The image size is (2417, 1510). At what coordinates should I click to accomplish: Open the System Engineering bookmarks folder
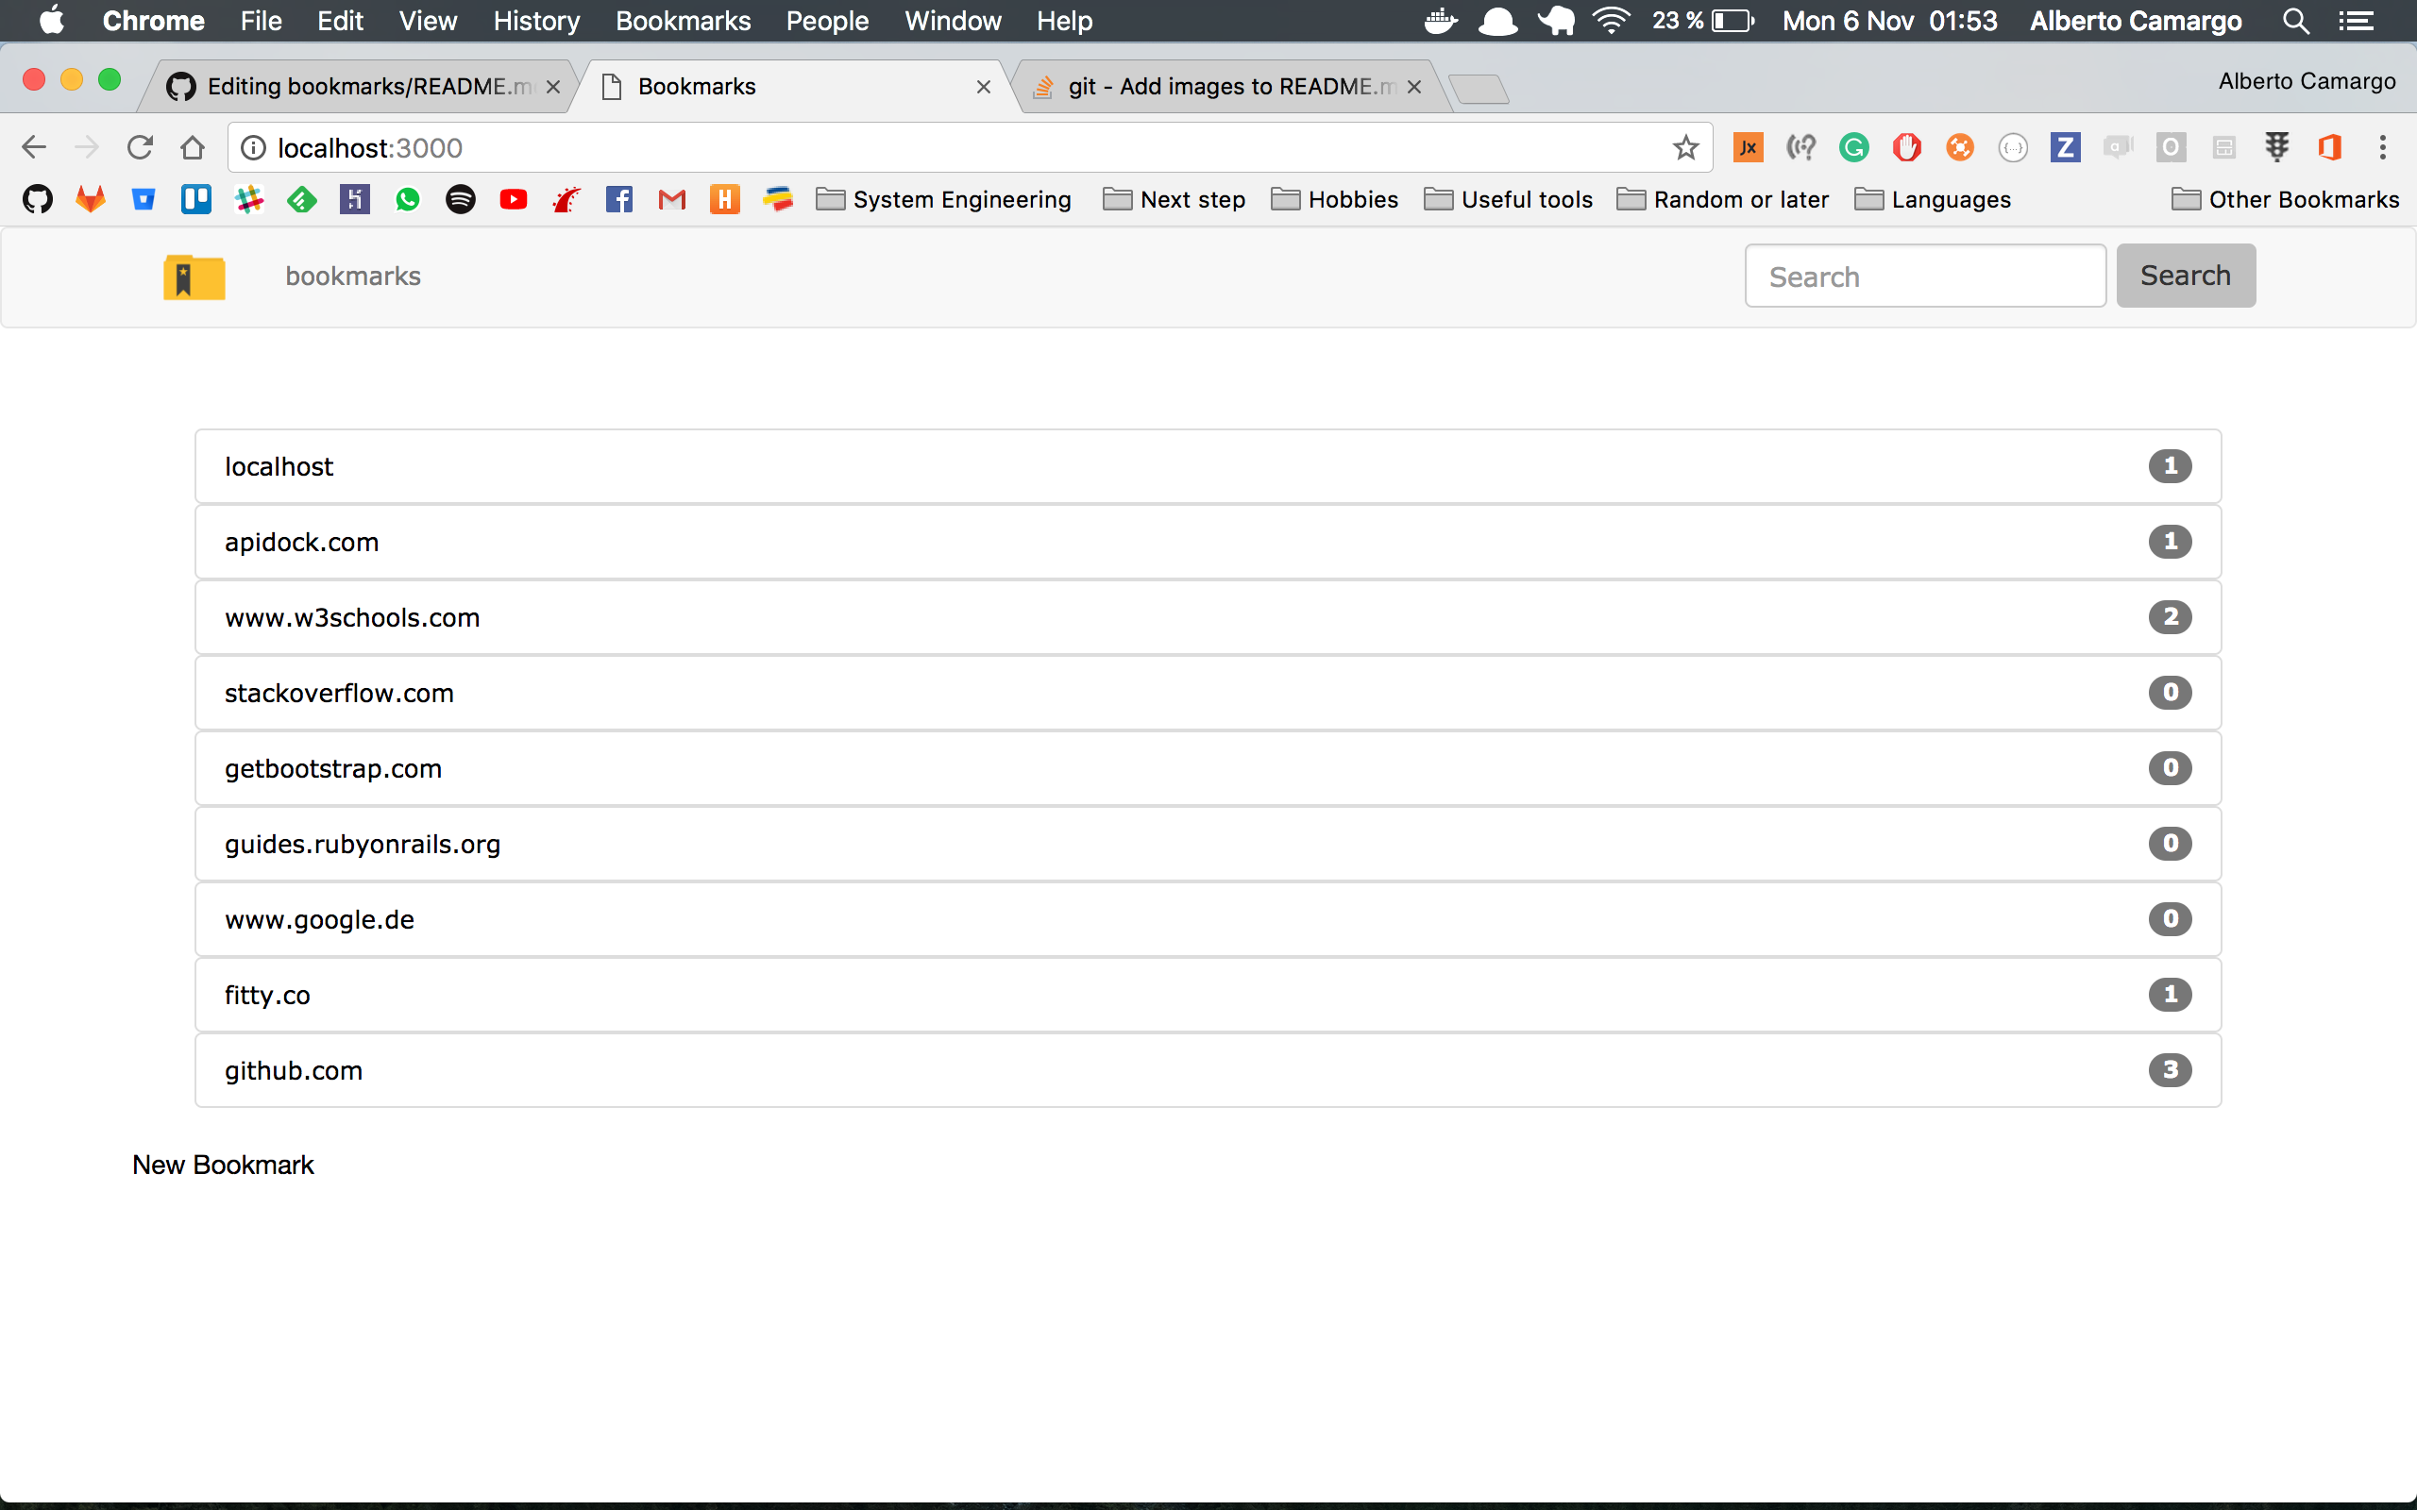pos(944,200)
